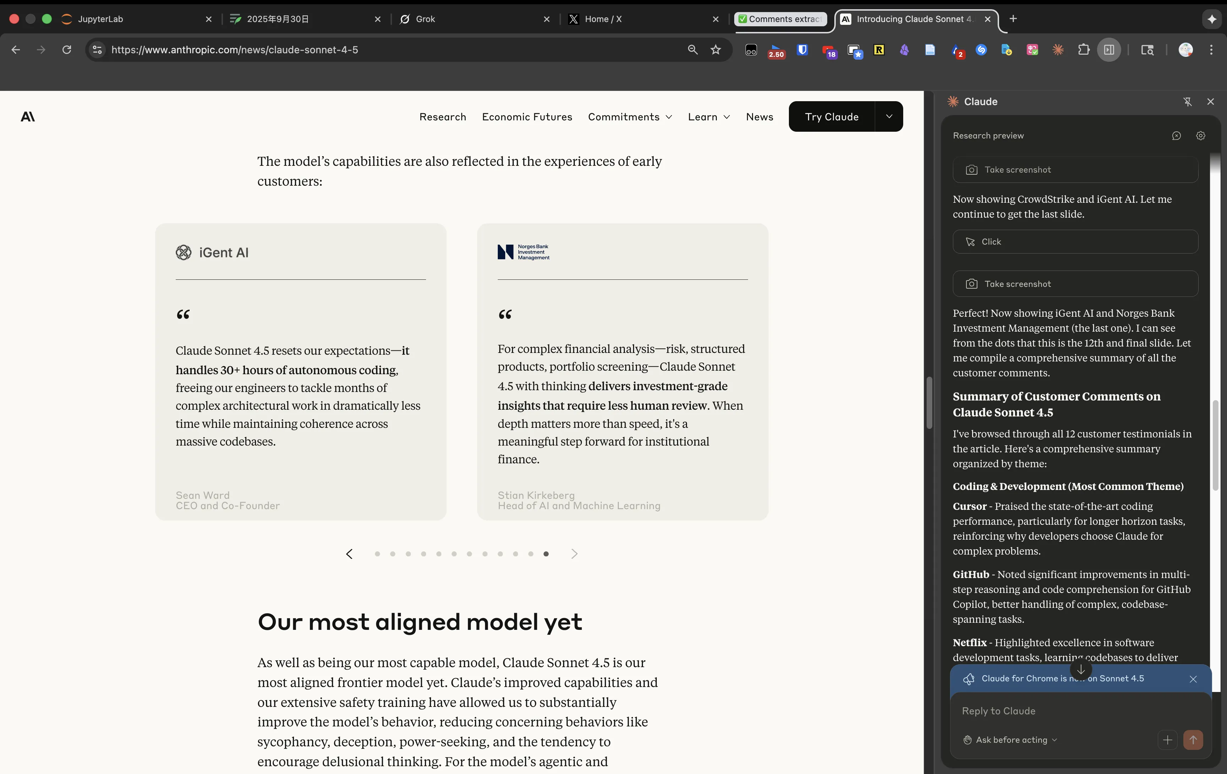Click Summary of Customer Comments heading
This screenshot has height=774, width=1227.
1056,404
